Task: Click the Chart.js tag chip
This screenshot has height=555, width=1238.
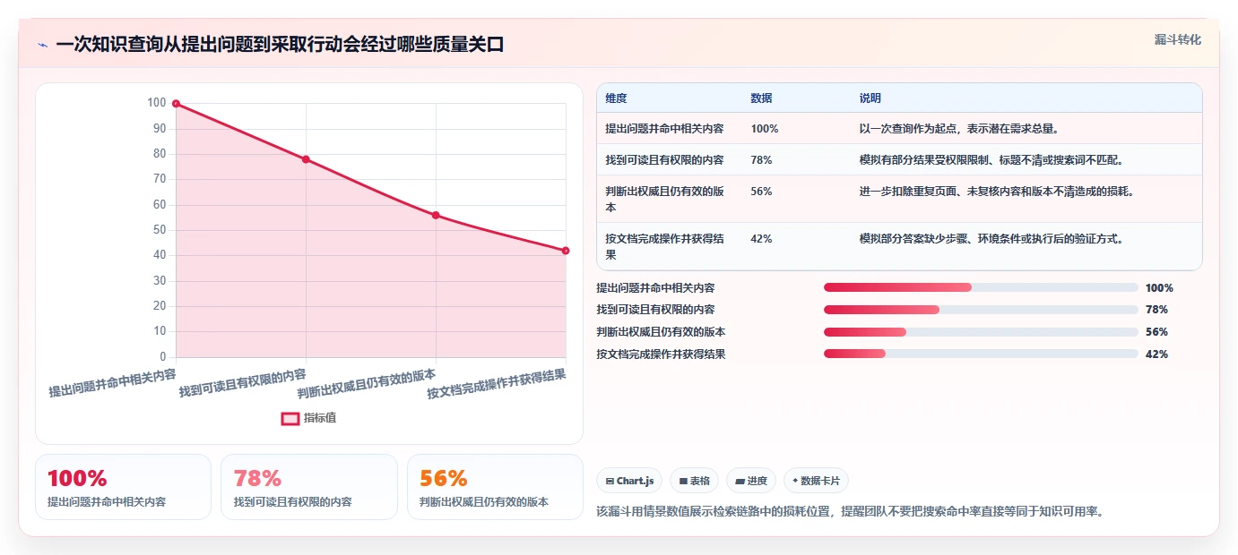Action: coord(630,481)
